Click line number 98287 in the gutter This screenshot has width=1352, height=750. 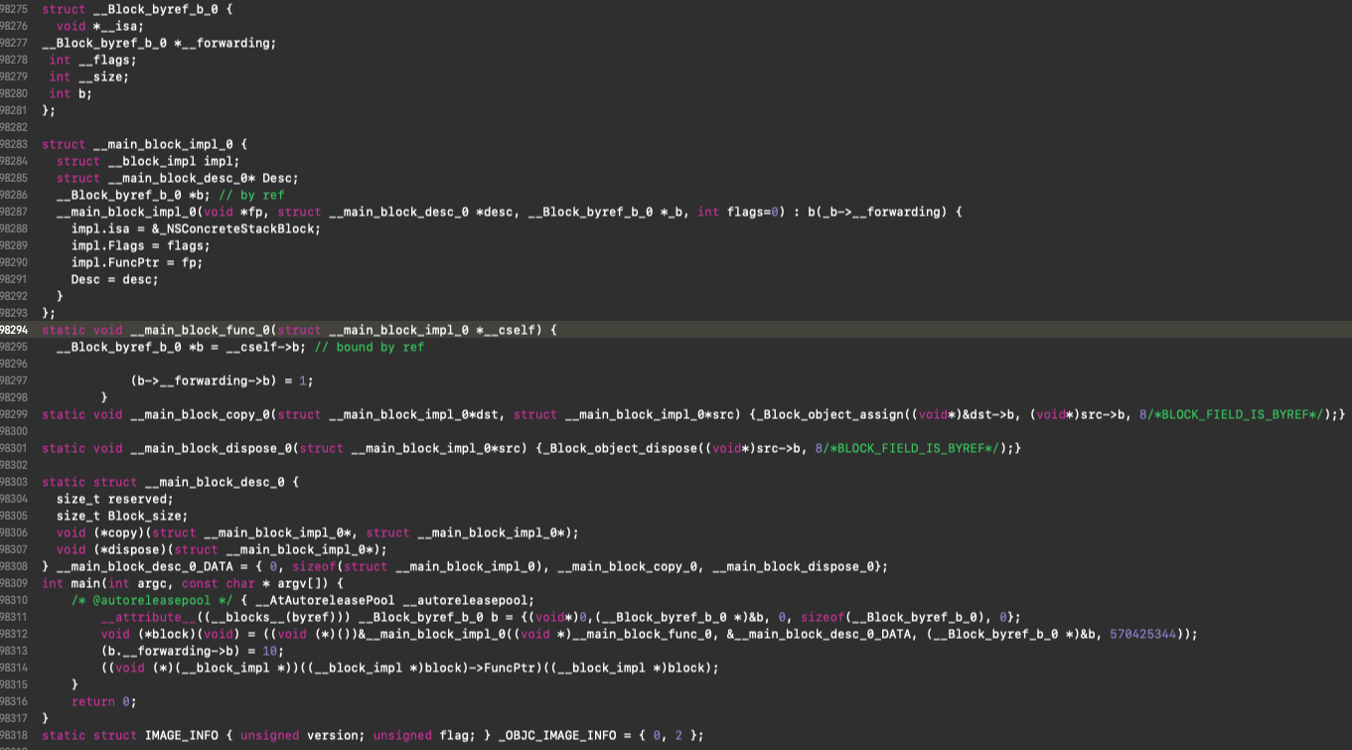pos(14,212)
